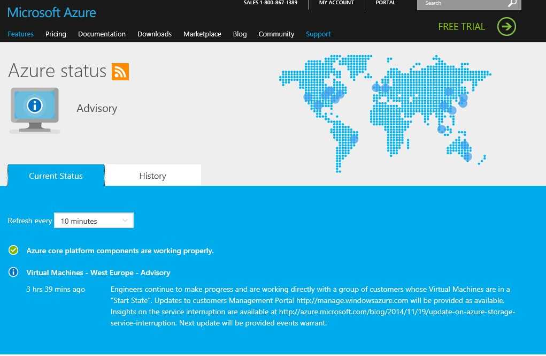Open the Refresh every 10 minutes dropdown
This screenshot has height=356, width=546.
point(94,221)
